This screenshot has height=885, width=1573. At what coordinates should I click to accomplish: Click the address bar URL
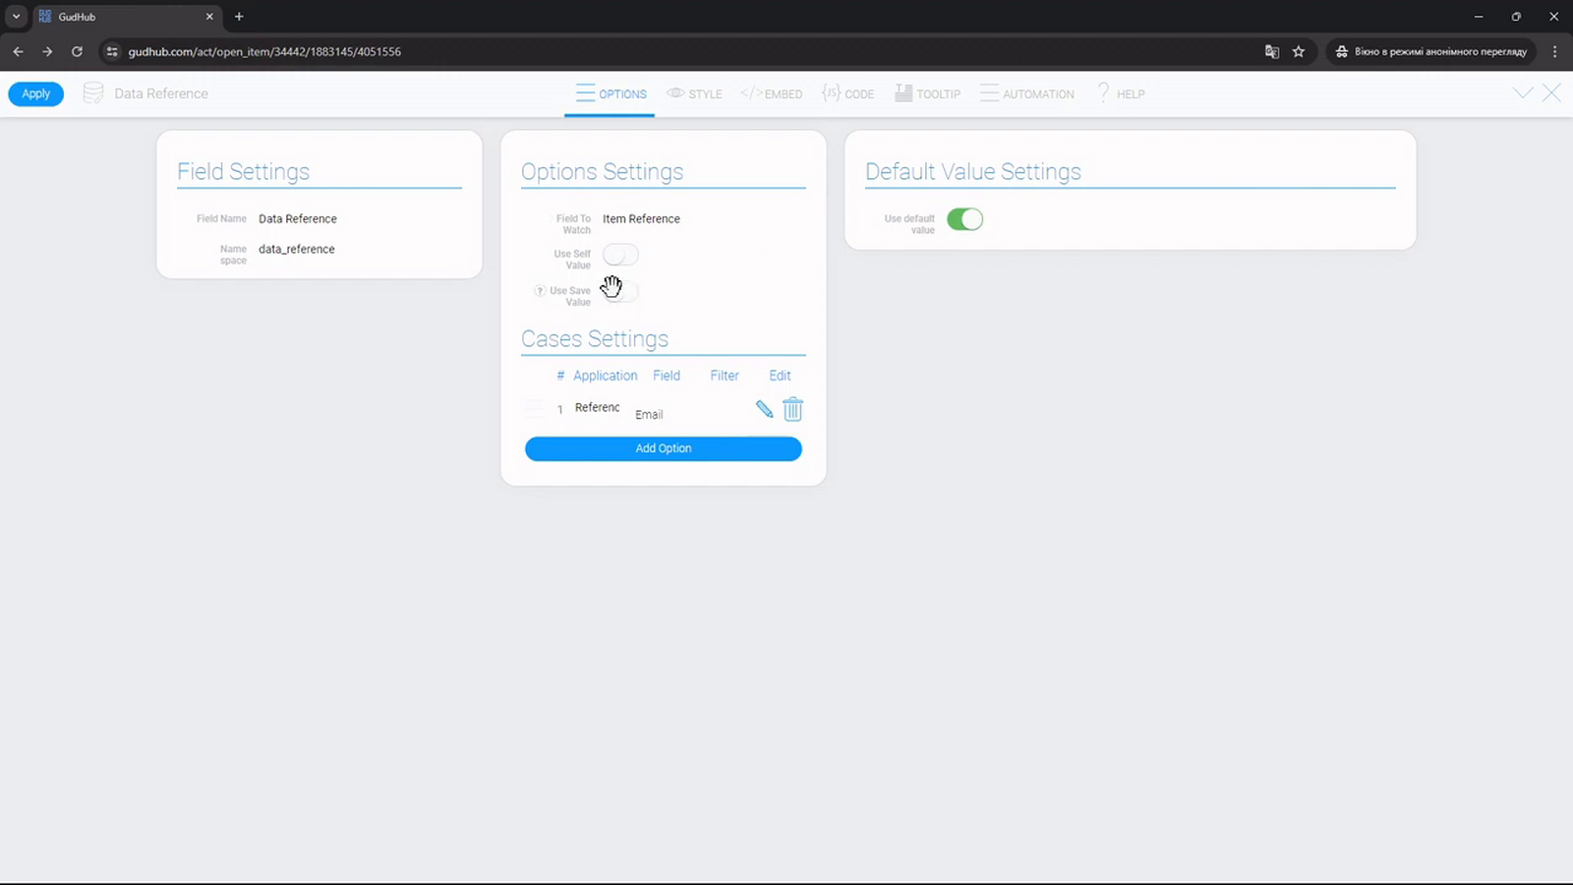point(264,51)
